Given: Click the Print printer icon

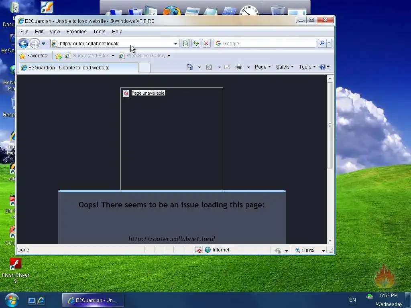Looking at the screenshot, I should click(x=238, y=67).
